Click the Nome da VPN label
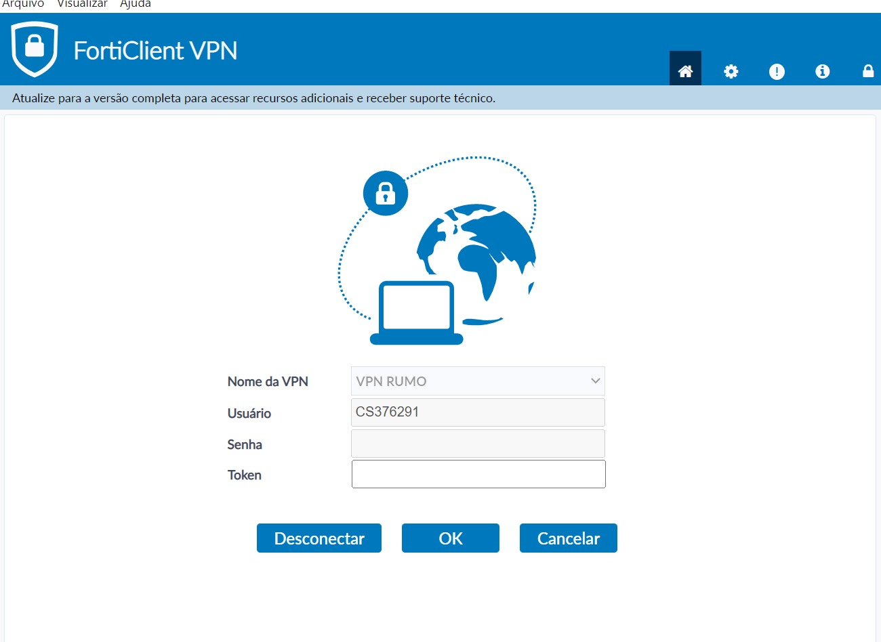The image size is (881, 642). point(268,381)
